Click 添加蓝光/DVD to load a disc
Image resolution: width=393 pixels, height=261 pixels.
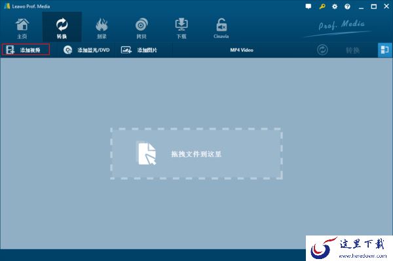(x=86, y=50)
